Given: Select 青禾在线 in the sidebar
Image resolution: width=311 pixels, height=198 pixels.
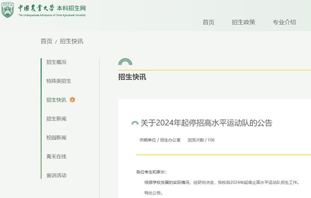Looking at the screenshot, I should tap(56, 157).
